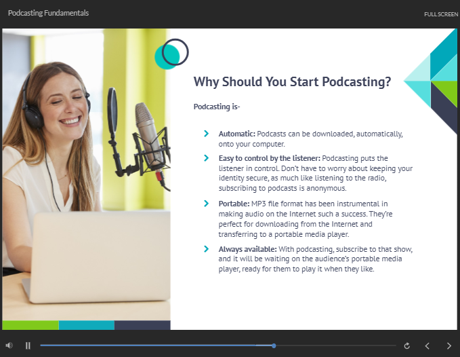Click the Podcasting Fundamentals title
This screenshot has width=460, height=357.
48,13
